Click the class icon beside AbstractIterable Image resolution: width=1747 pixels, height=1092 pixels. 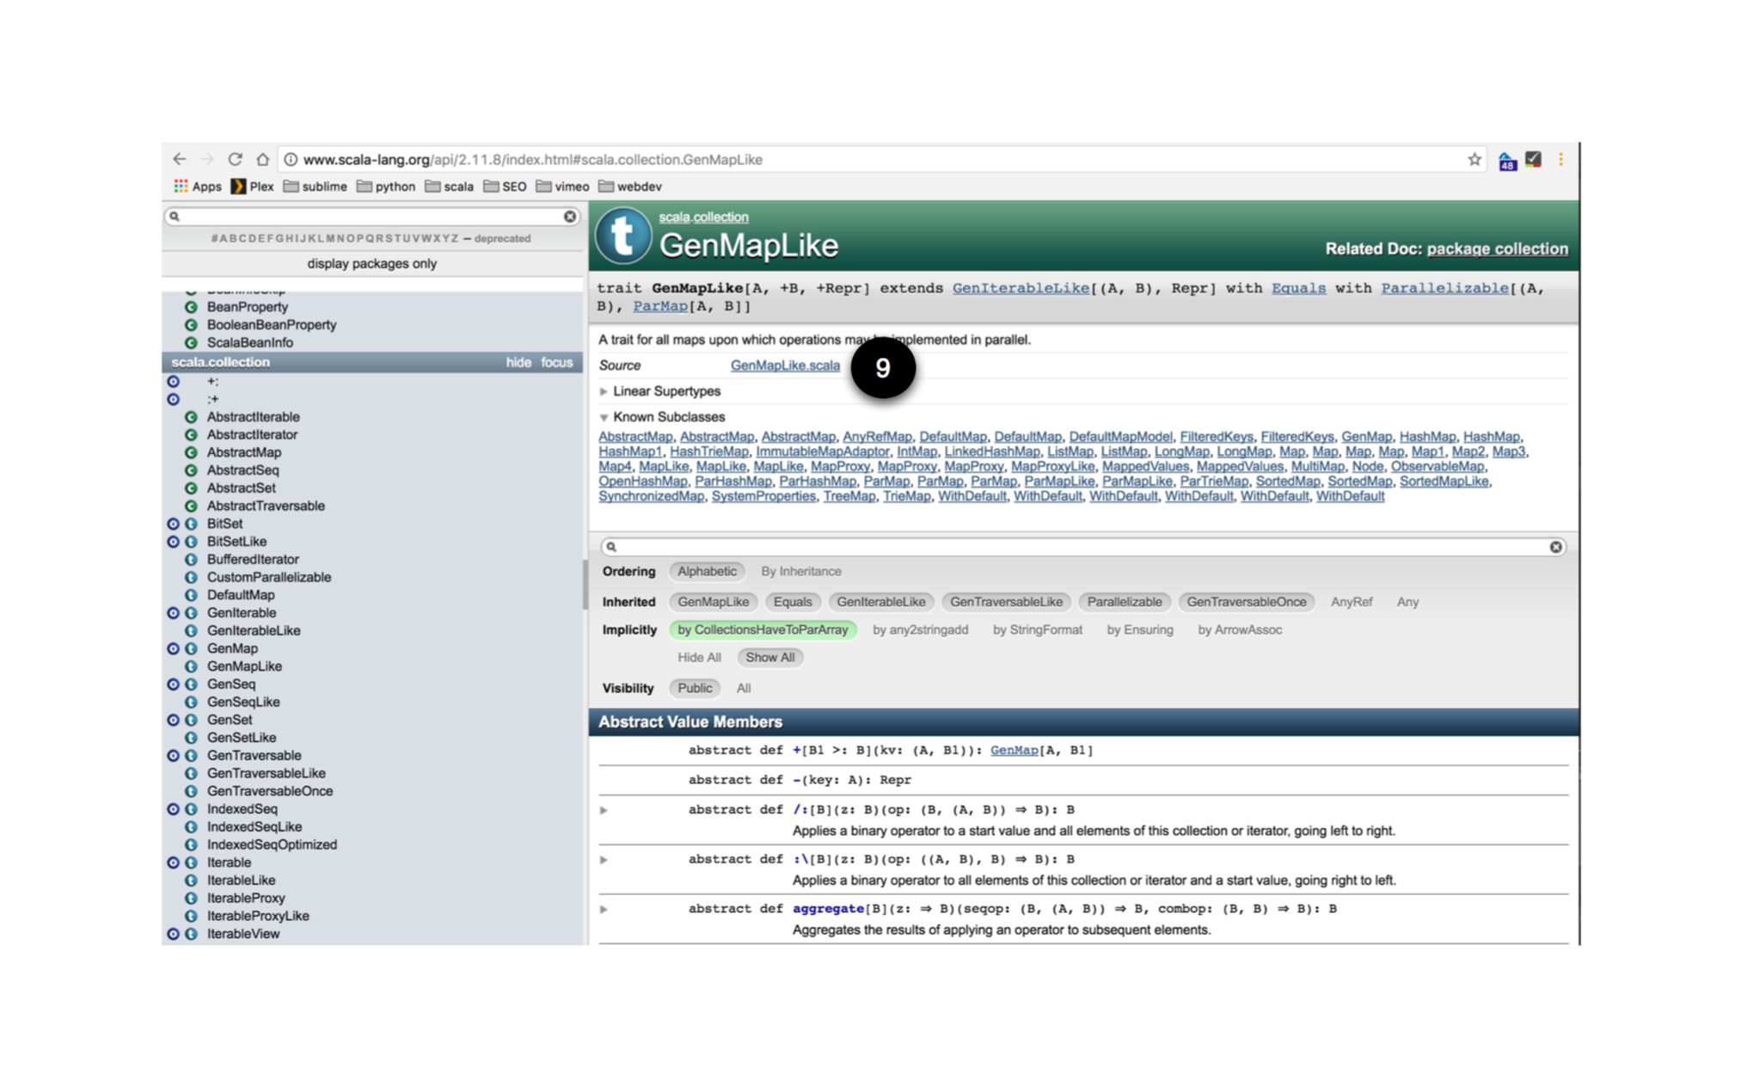click(x=192, y=417)
